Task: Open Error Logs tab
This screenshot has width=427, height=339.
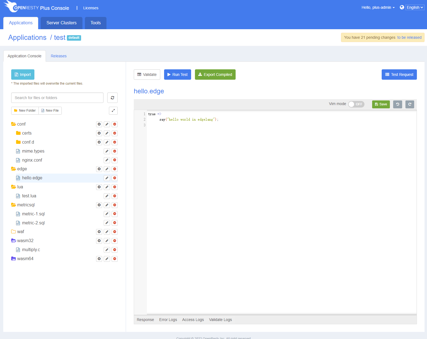Action: tap(168, 320)
